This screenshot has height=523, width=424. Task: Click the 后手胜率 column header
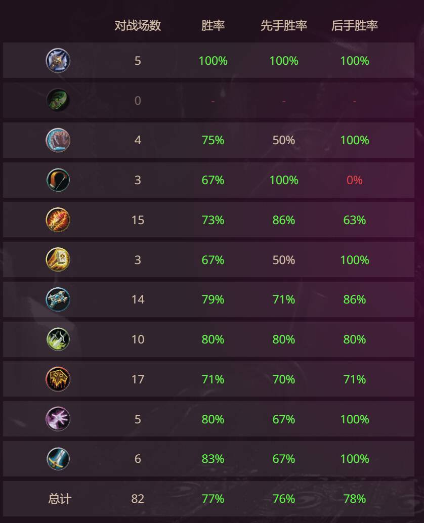[x=355, y=25]
